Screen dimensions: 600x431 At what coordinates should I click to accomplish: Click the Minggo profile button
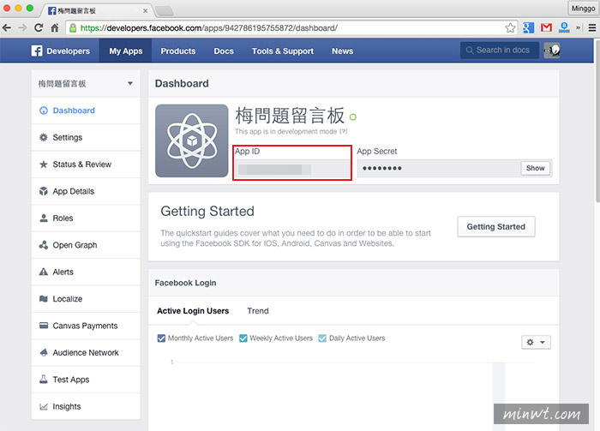pos(583,8)
